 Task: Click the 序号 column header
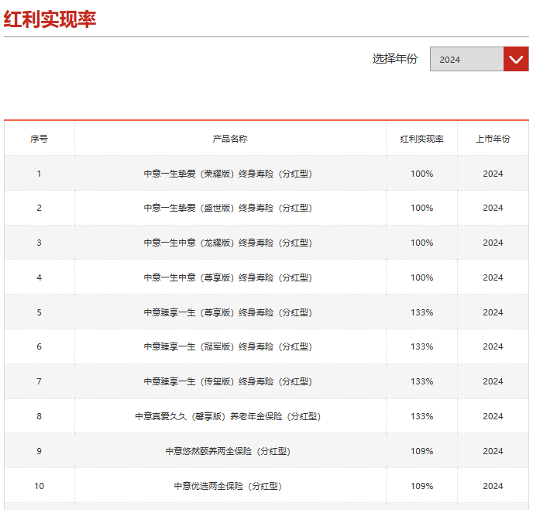pos(40,139)
